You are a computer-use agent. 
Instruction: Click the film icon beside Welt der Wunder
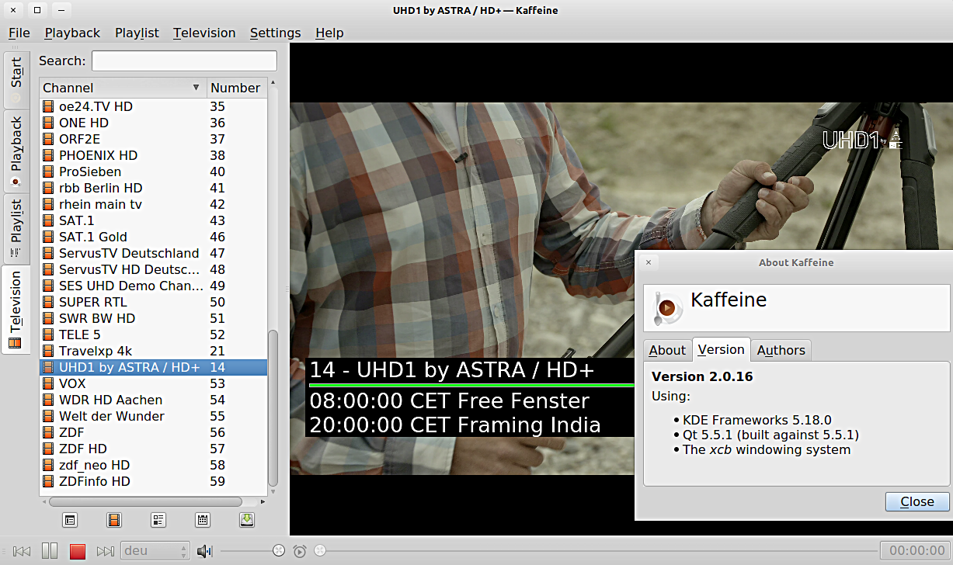coord(49,416)
